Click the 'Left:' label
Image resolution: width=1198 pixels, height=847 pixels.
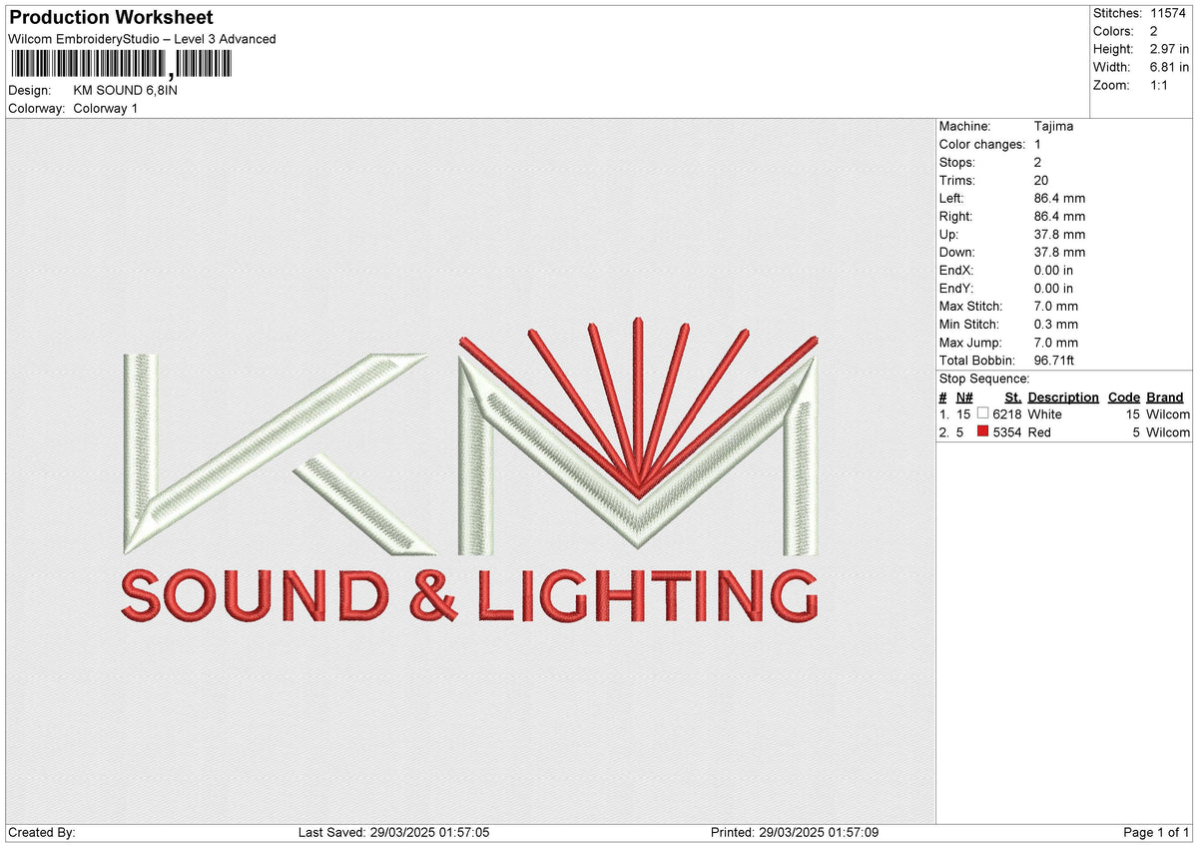click(952, 199)
